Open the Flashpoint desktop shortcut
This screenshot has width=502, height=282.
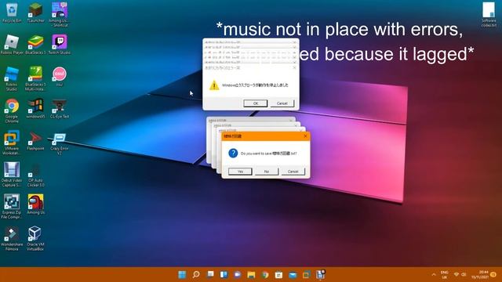click(x=35, y=141)
